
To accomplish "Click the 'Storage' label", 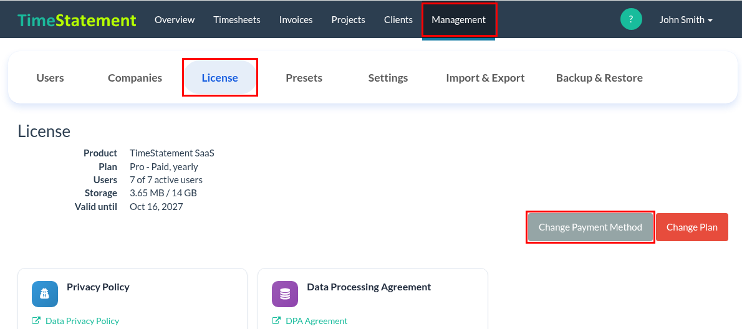I will click(101, 193).
